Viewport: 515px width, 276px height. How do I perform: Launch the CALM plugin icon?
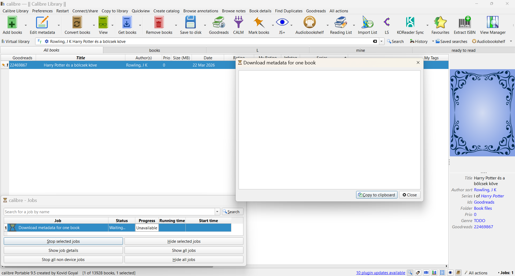(238, 23)
